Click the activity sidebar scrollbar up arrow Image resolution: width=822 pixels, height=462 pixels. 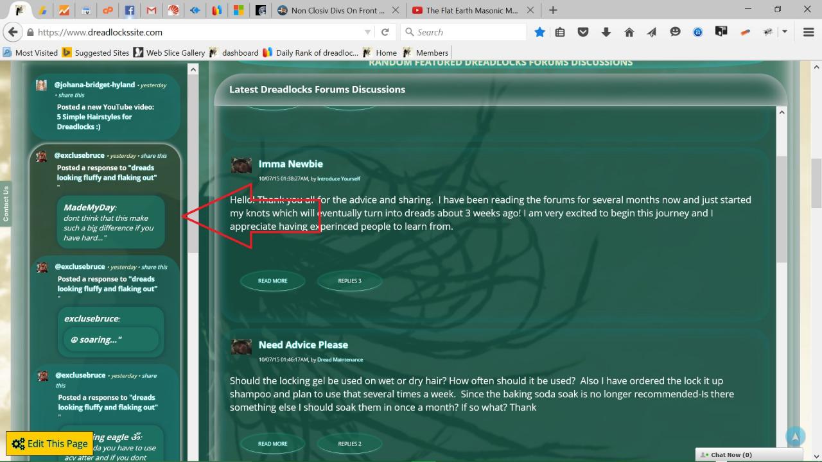point(193,69)
